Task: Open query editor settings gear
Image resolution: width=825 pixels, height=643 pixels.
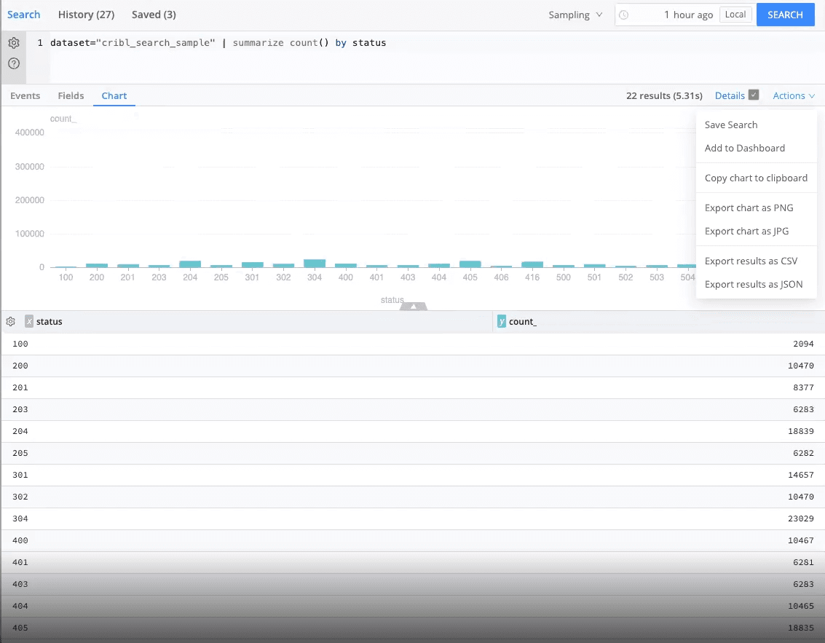Action: point(13,43)
